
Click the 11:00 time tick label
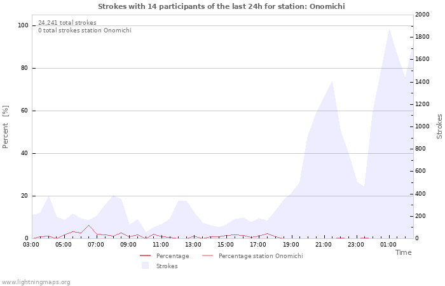pos(161,245)
